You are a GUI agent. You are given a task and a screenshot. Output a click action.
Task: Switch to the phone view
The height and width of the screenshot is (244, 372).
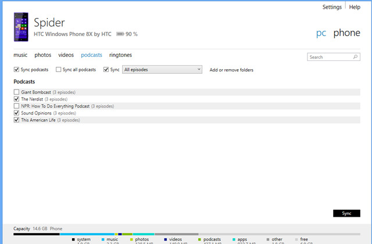346,33
